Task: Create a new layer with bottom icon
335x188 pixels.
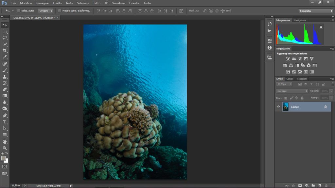Action: (x=320, y=185)
